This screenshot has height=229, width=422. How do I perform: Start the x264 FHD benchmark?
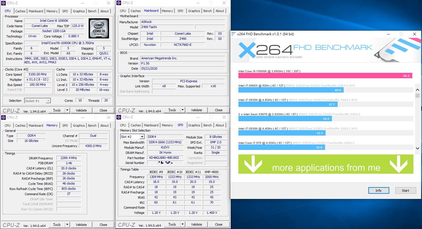pyautogui.click(x=406, y=191)
